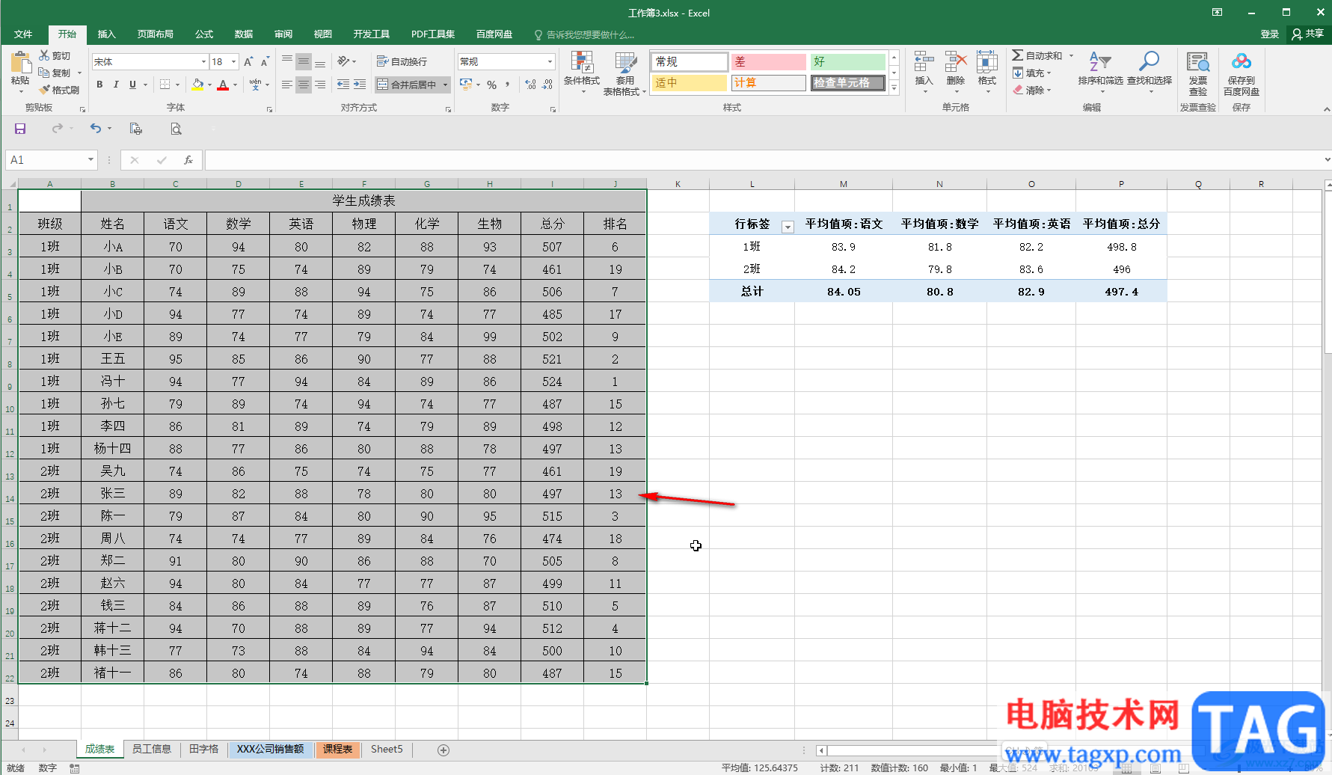Screen dimensions: 1332x775
Task: Open the pivot table row label filter
Action: (788, 227)
